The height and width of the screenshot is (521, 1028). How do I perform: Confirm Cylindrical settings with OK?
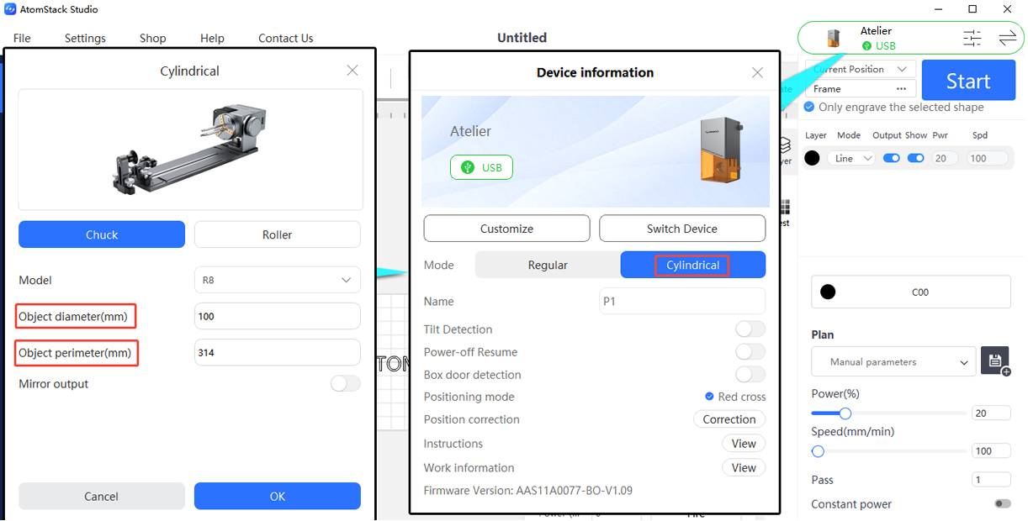coord(278,496)
